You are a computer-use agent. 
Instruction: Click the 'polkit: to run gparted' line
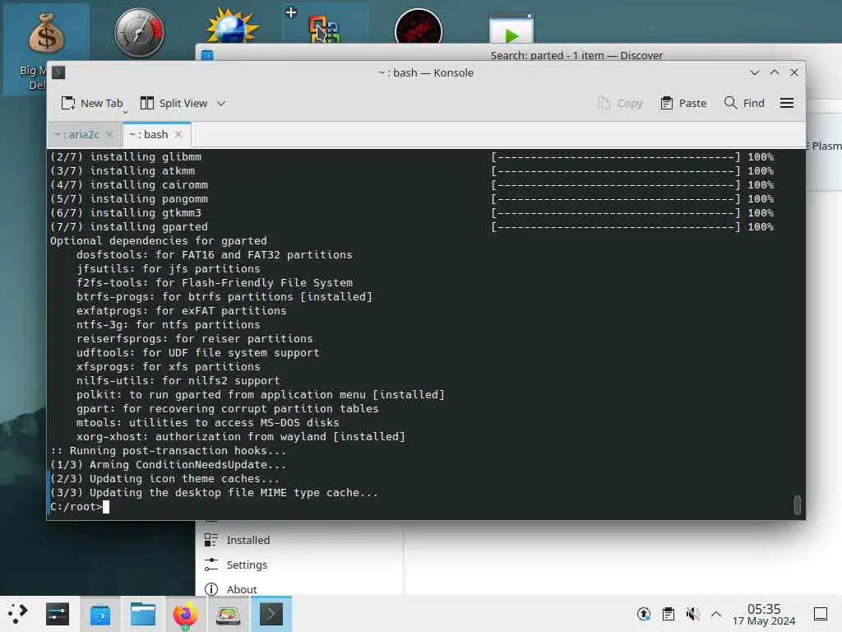coord(261,394)
